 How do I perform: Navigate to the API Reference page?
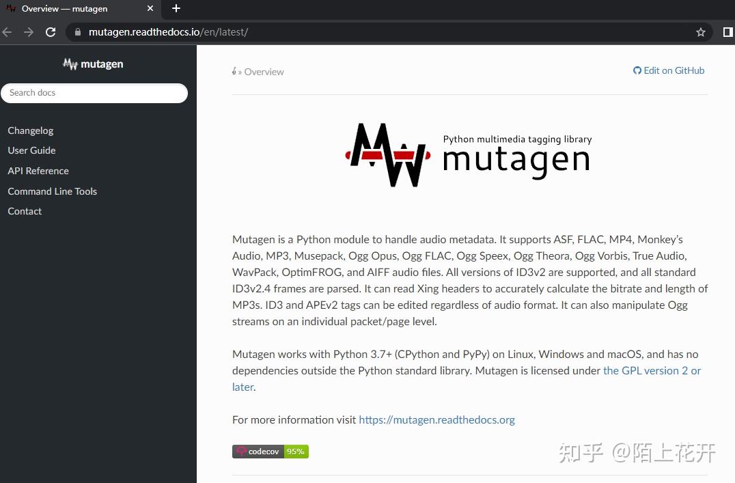[38, 170]
